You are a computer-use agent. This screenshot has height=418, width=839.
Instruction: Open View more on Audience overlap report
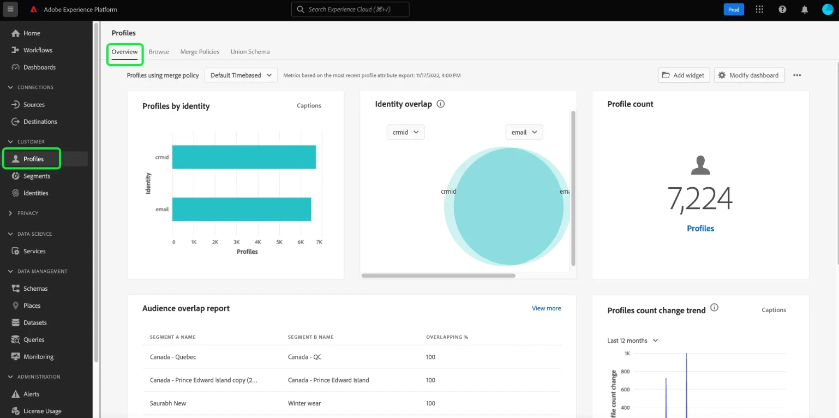546,308
